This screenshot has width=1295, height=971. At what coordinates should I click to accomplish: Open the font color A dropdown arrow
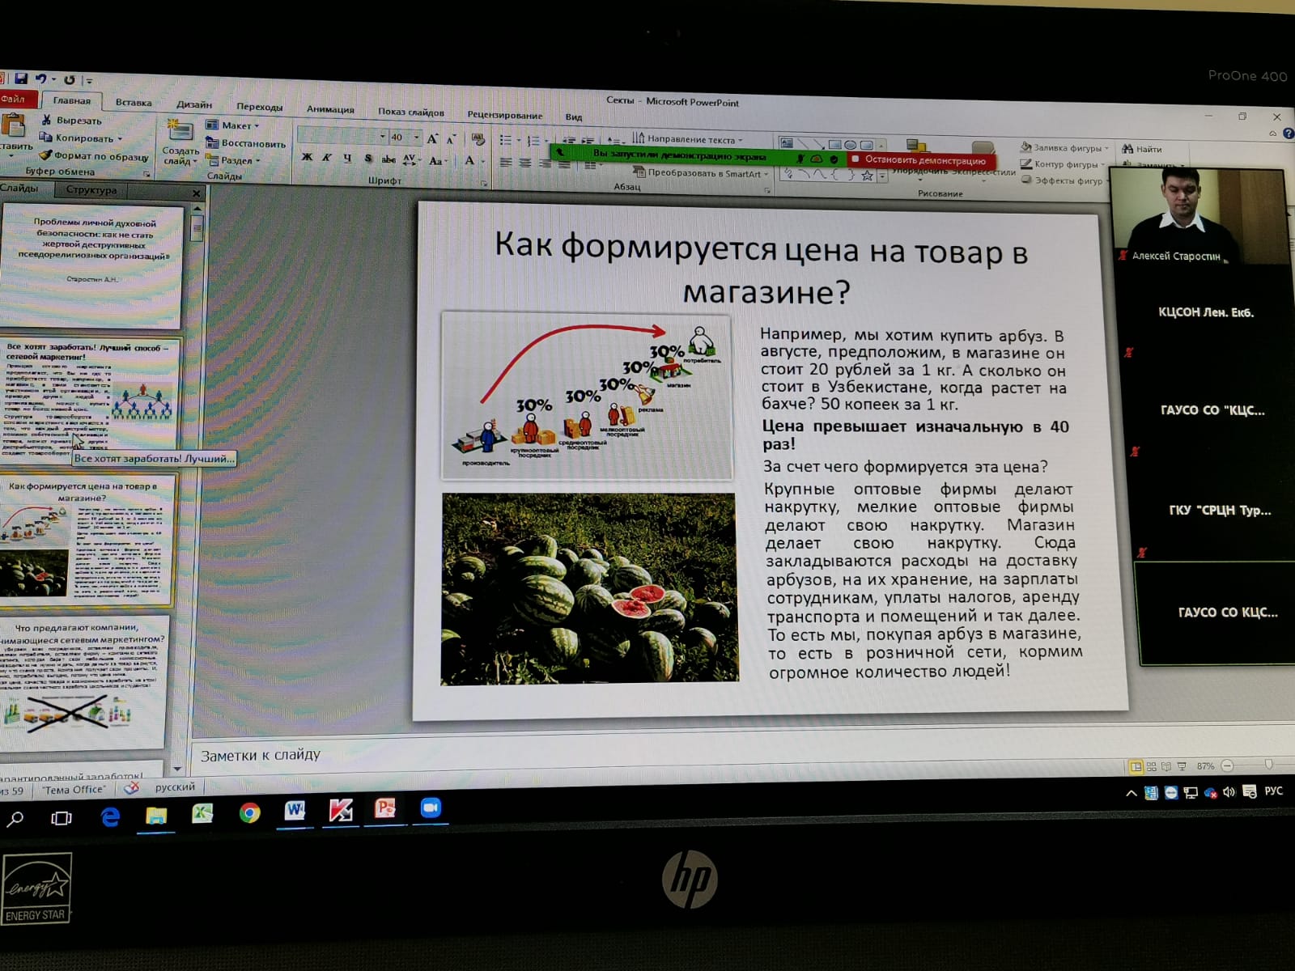(x=483, y=161)
